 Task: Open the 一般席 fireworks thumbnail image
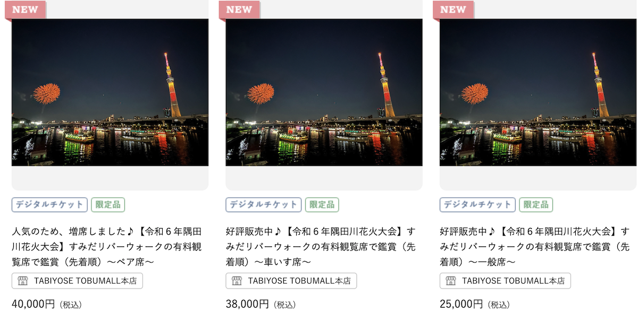(x=538, y=92)
